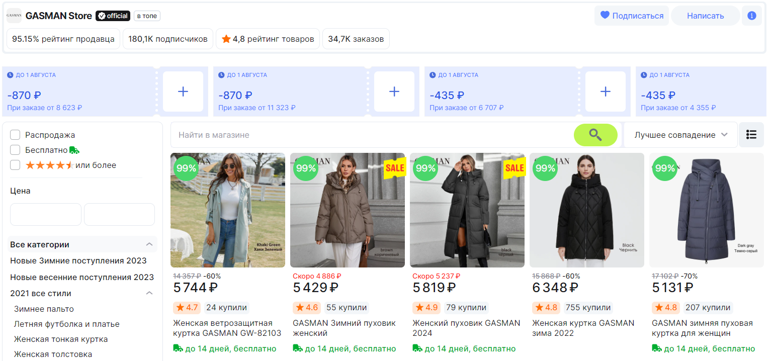Viewport: 772px width, 361px height.
Task: Click the free delivery truck icon in filters
Action: [74, 150]
